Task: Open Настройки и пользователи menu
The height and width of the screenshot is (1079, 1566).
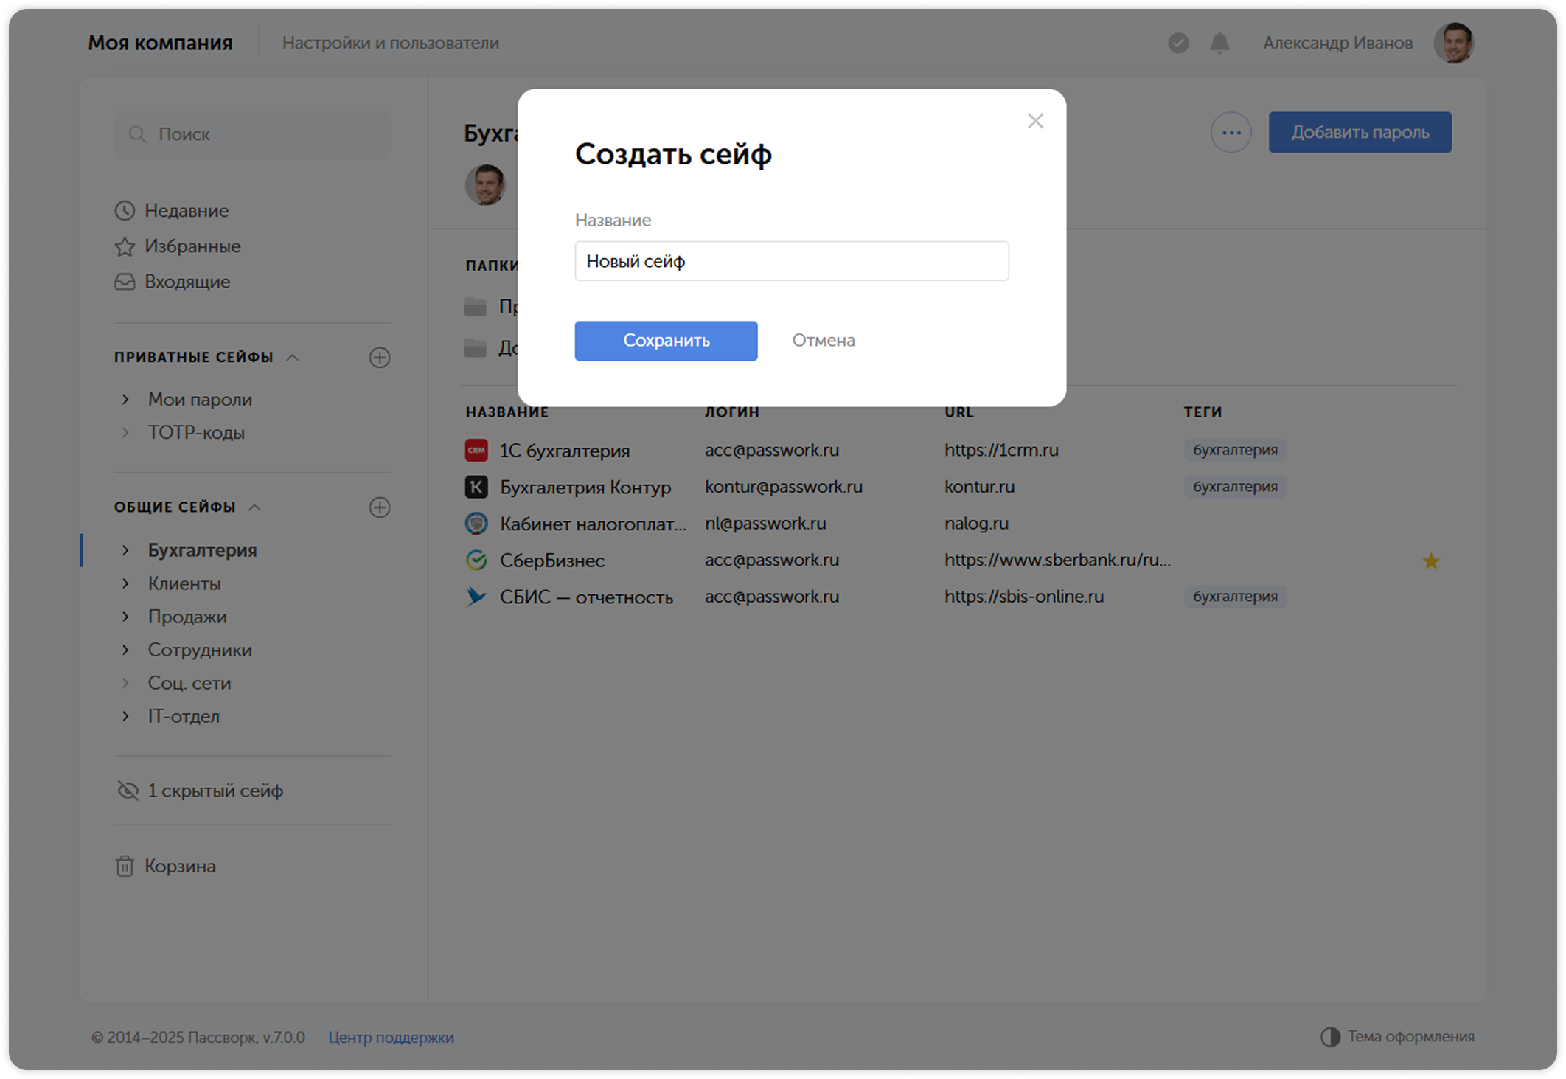Action: pos(390,43)
